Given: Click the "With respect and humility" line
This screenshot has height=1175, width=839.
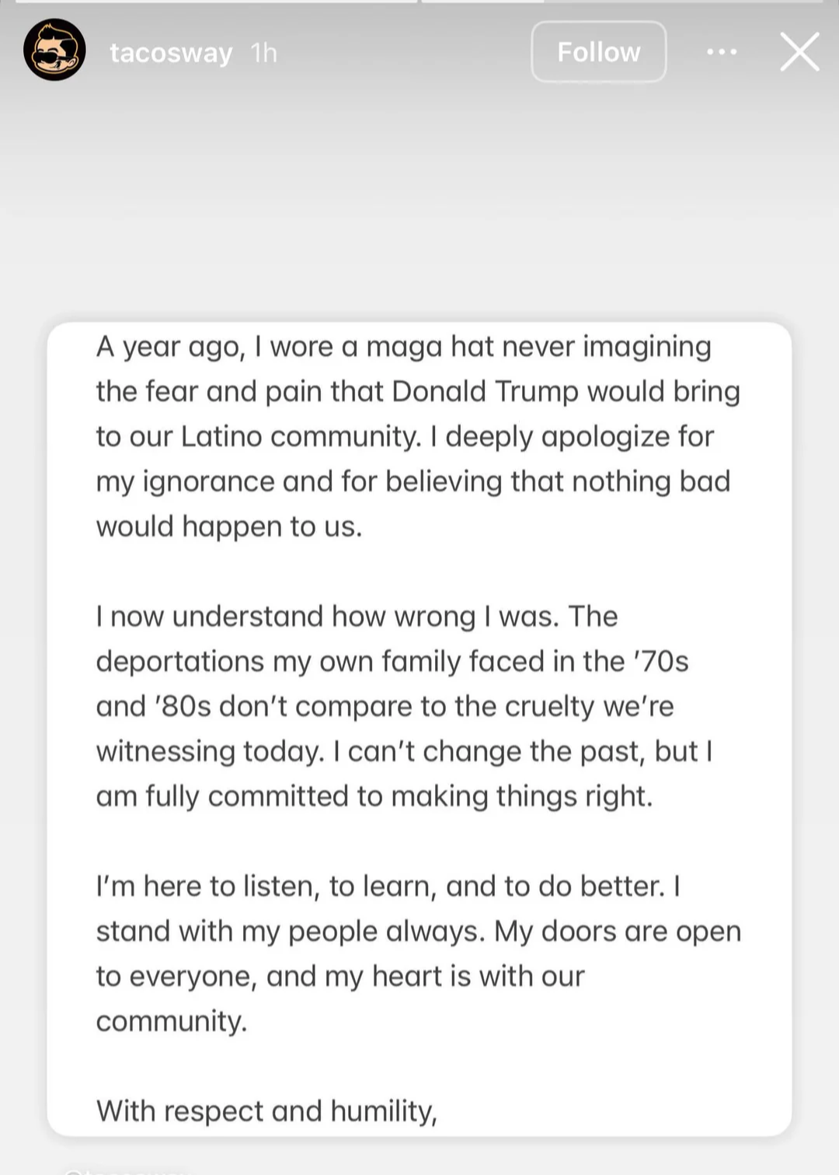Looking at the screenshot, I should pyautogui.click(x=266, y=1111).
